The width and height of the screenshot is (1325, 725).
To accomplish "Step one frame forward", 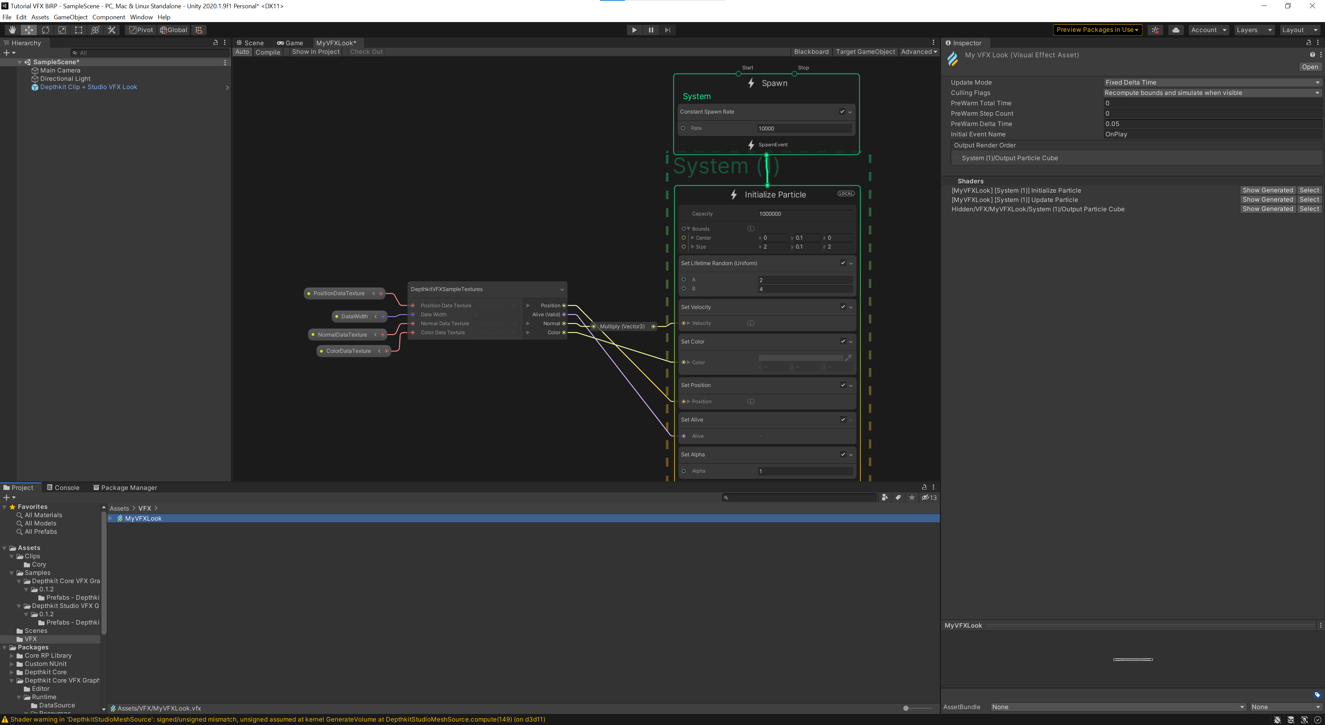I will point(667,30).
